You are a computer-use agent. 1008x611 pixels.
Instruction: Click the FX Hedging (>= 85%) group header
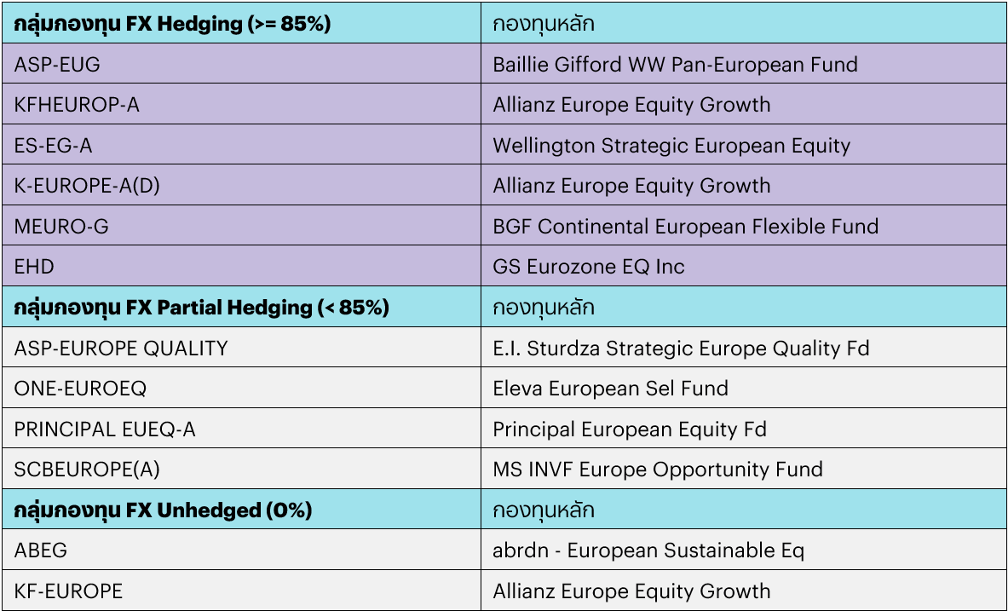coord(172,24)
